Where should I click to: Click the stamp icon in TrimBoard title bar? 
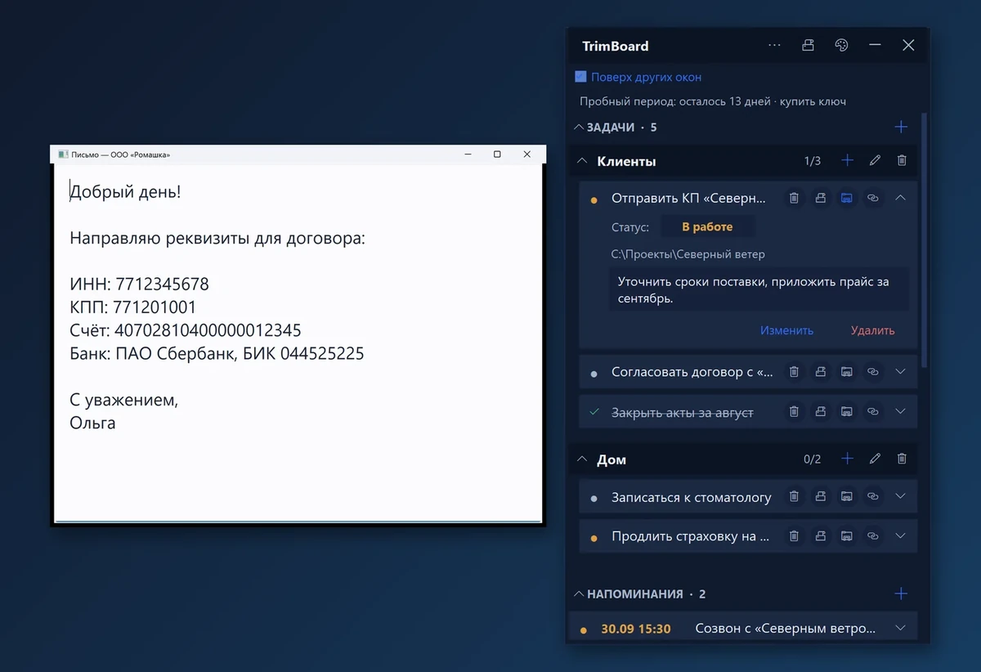tap(808, 46)
